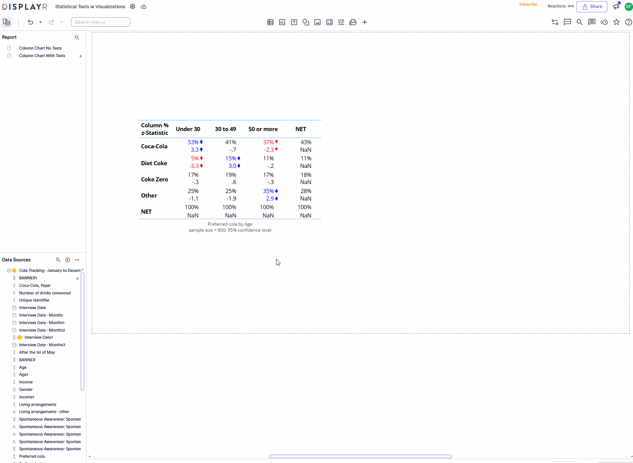Insert a new table from the toolbar

(x=270, y=22)
